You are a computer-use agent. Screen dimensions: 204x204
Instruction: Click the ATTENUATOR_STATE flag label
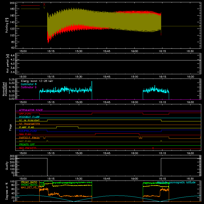[x=31, y=110]
